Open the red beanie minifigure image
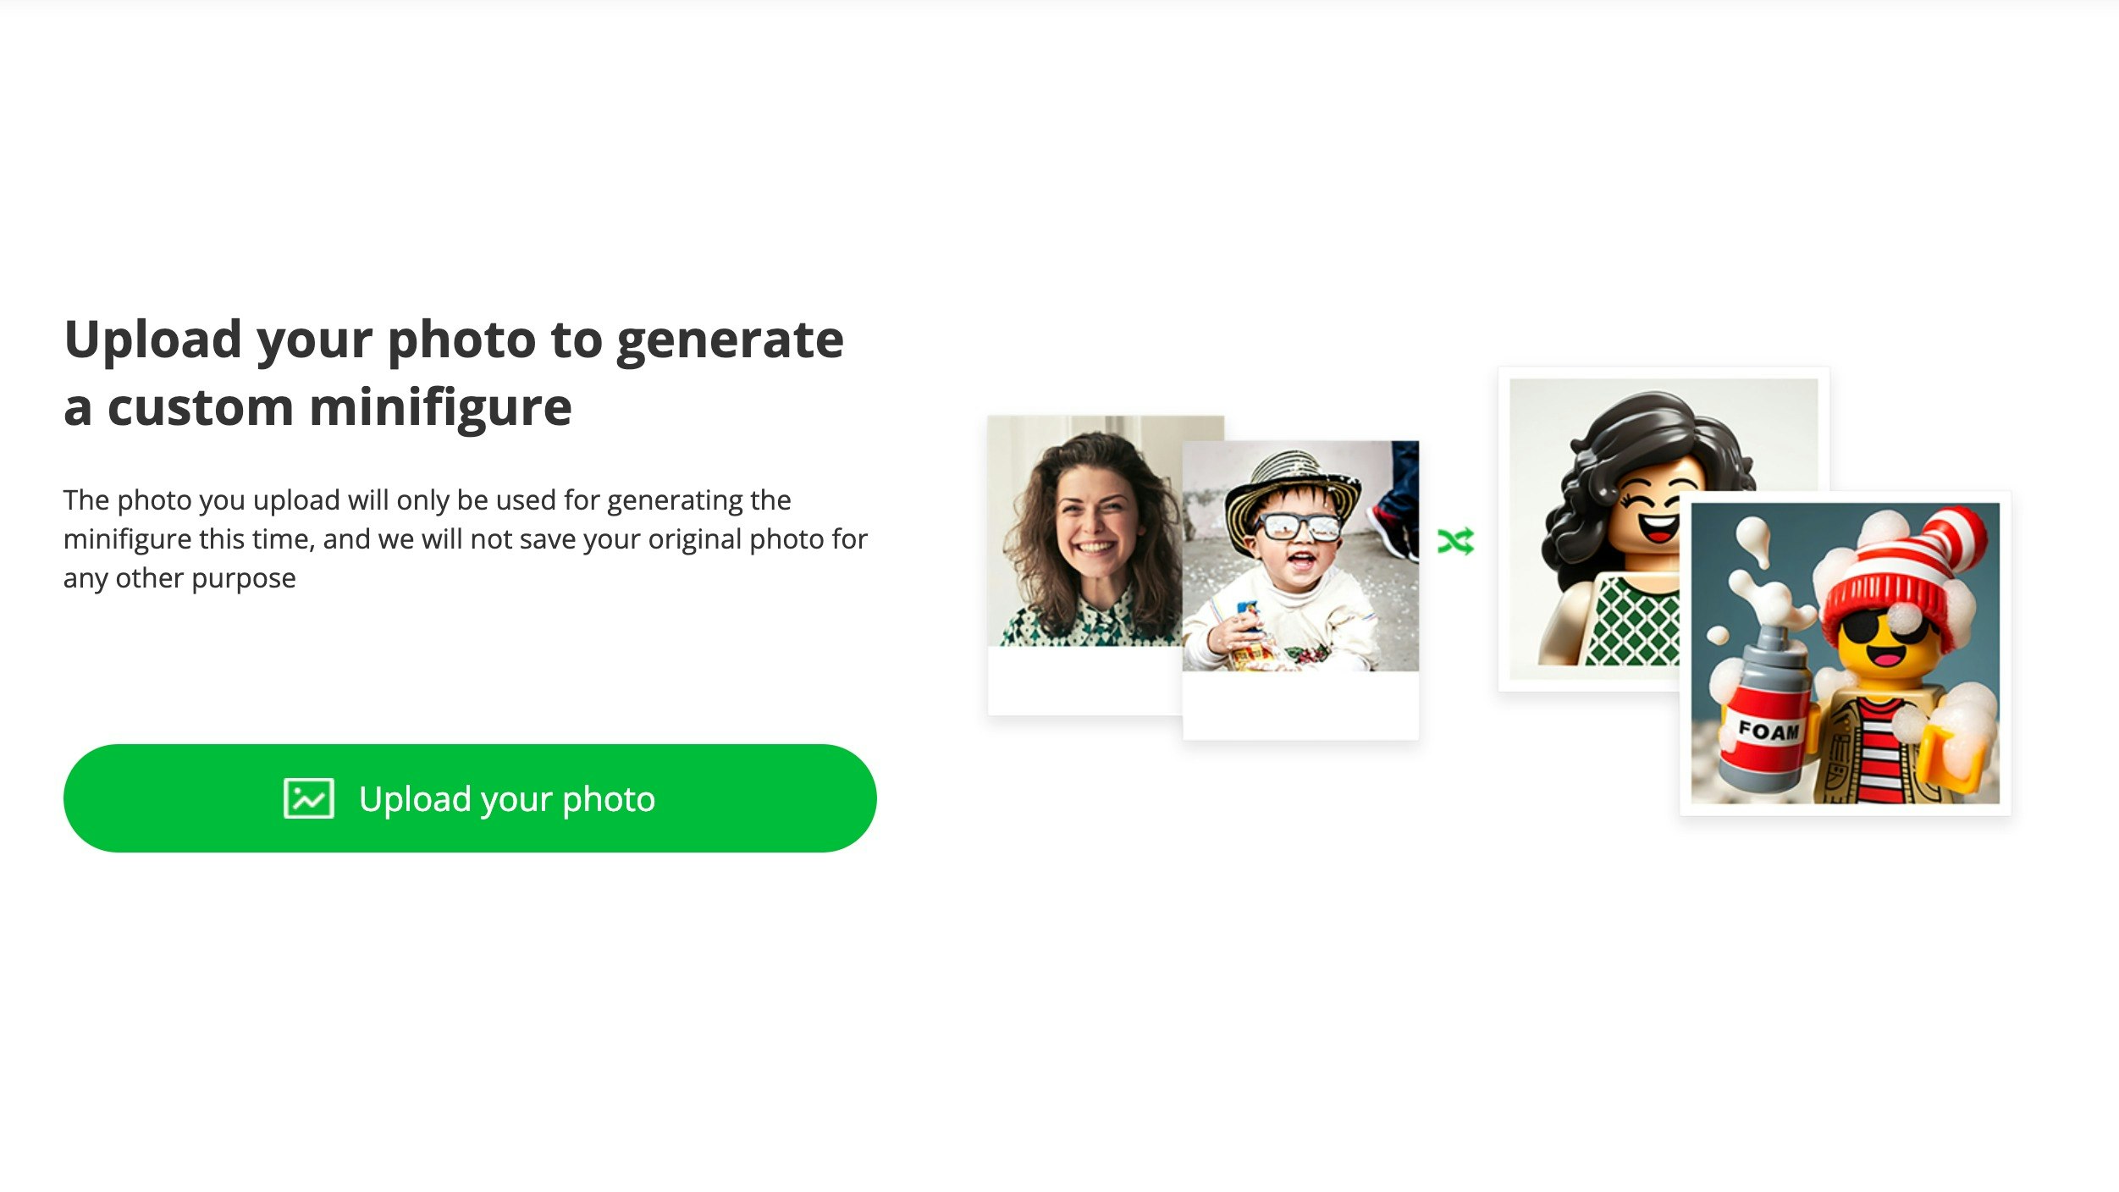2119x1192 pixels. coord(1846,654)
